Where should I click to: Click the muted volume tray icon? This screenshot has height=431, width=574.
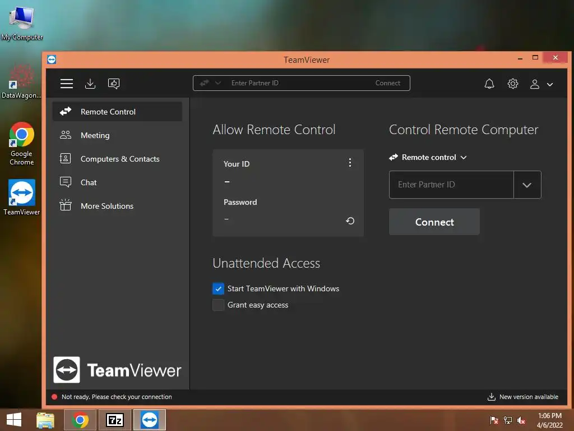click(x=521, y=420)
